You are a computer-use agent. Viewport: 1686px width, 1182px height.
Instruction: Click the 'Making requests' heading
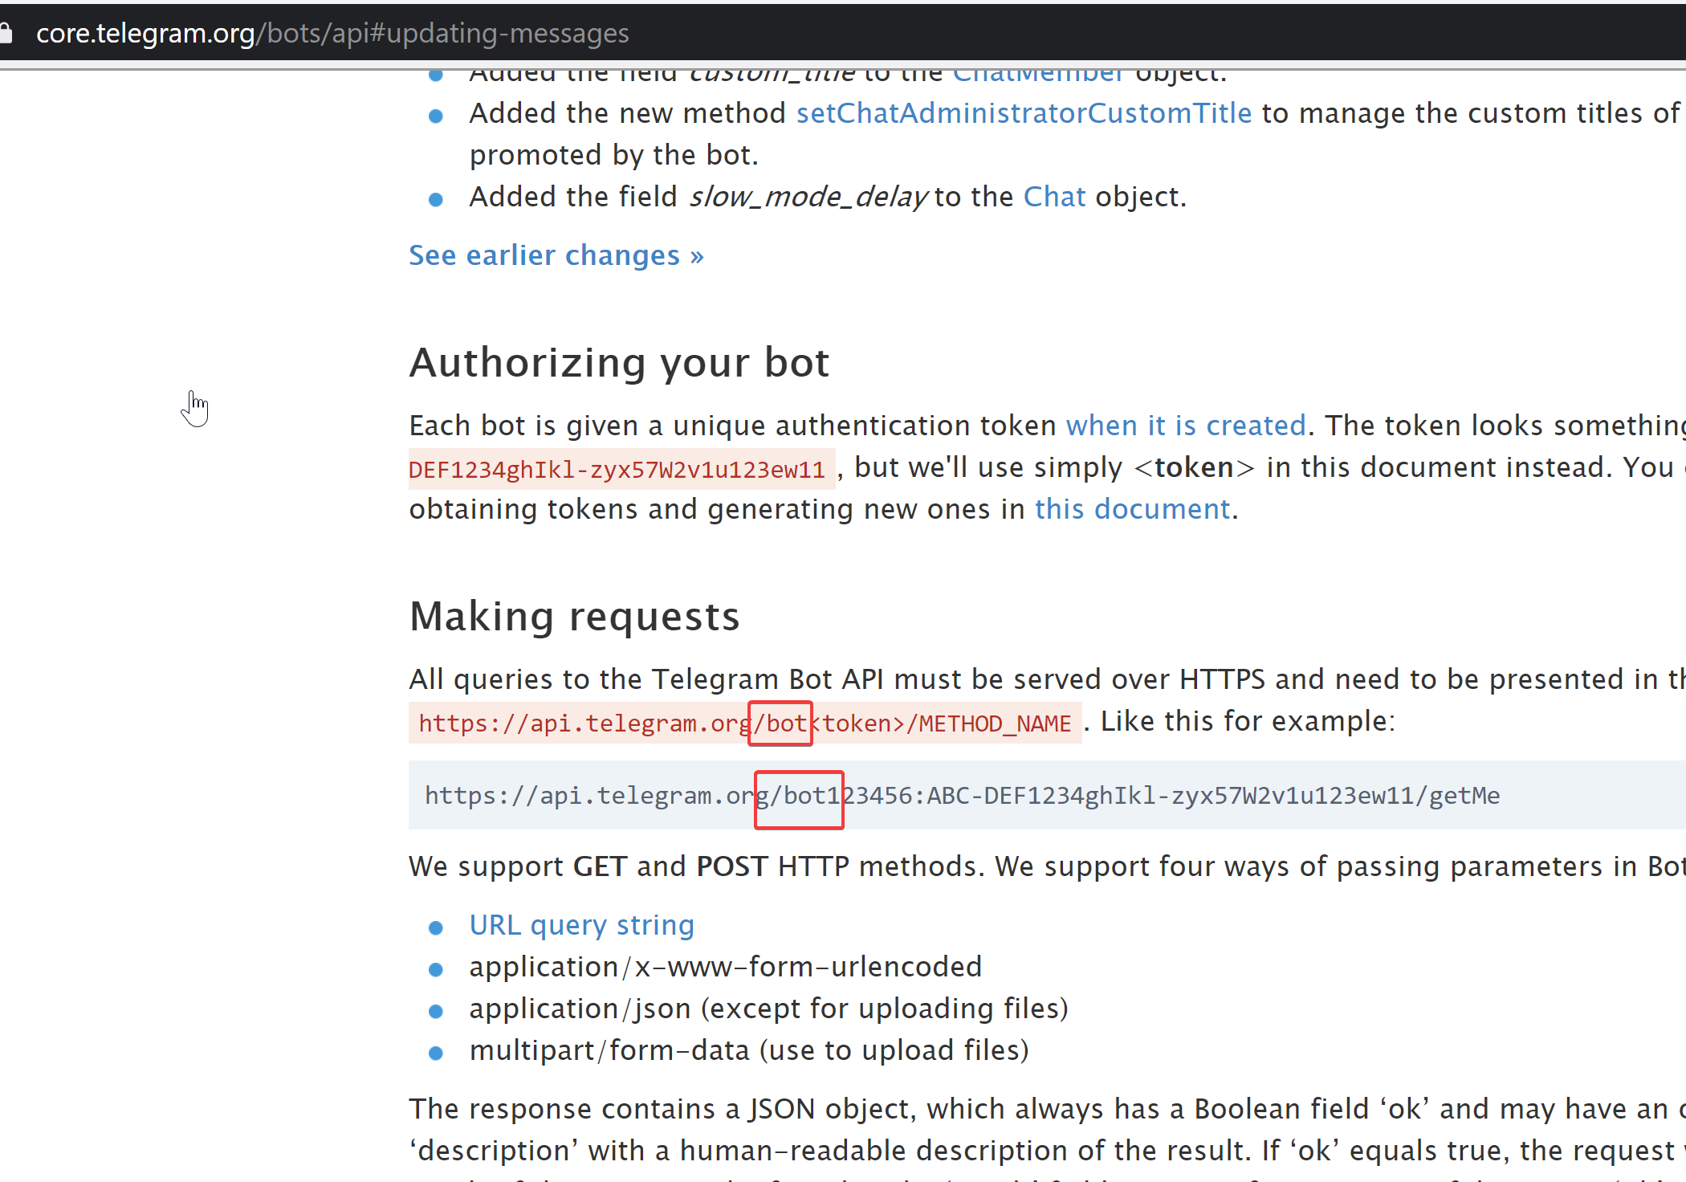[574, 617]
